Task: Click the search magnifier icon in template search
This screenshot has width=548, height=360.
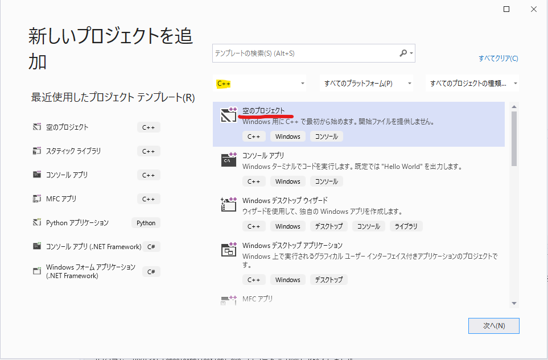Action: [403, 53]
